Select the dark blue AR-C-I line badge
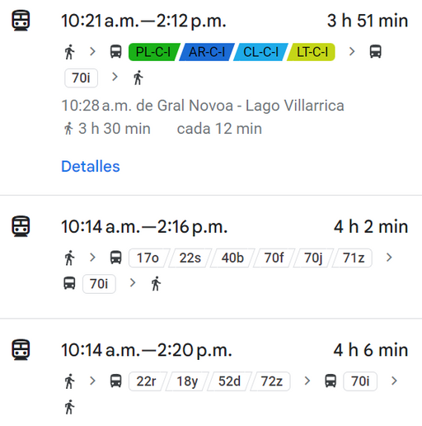 [207, 52]
